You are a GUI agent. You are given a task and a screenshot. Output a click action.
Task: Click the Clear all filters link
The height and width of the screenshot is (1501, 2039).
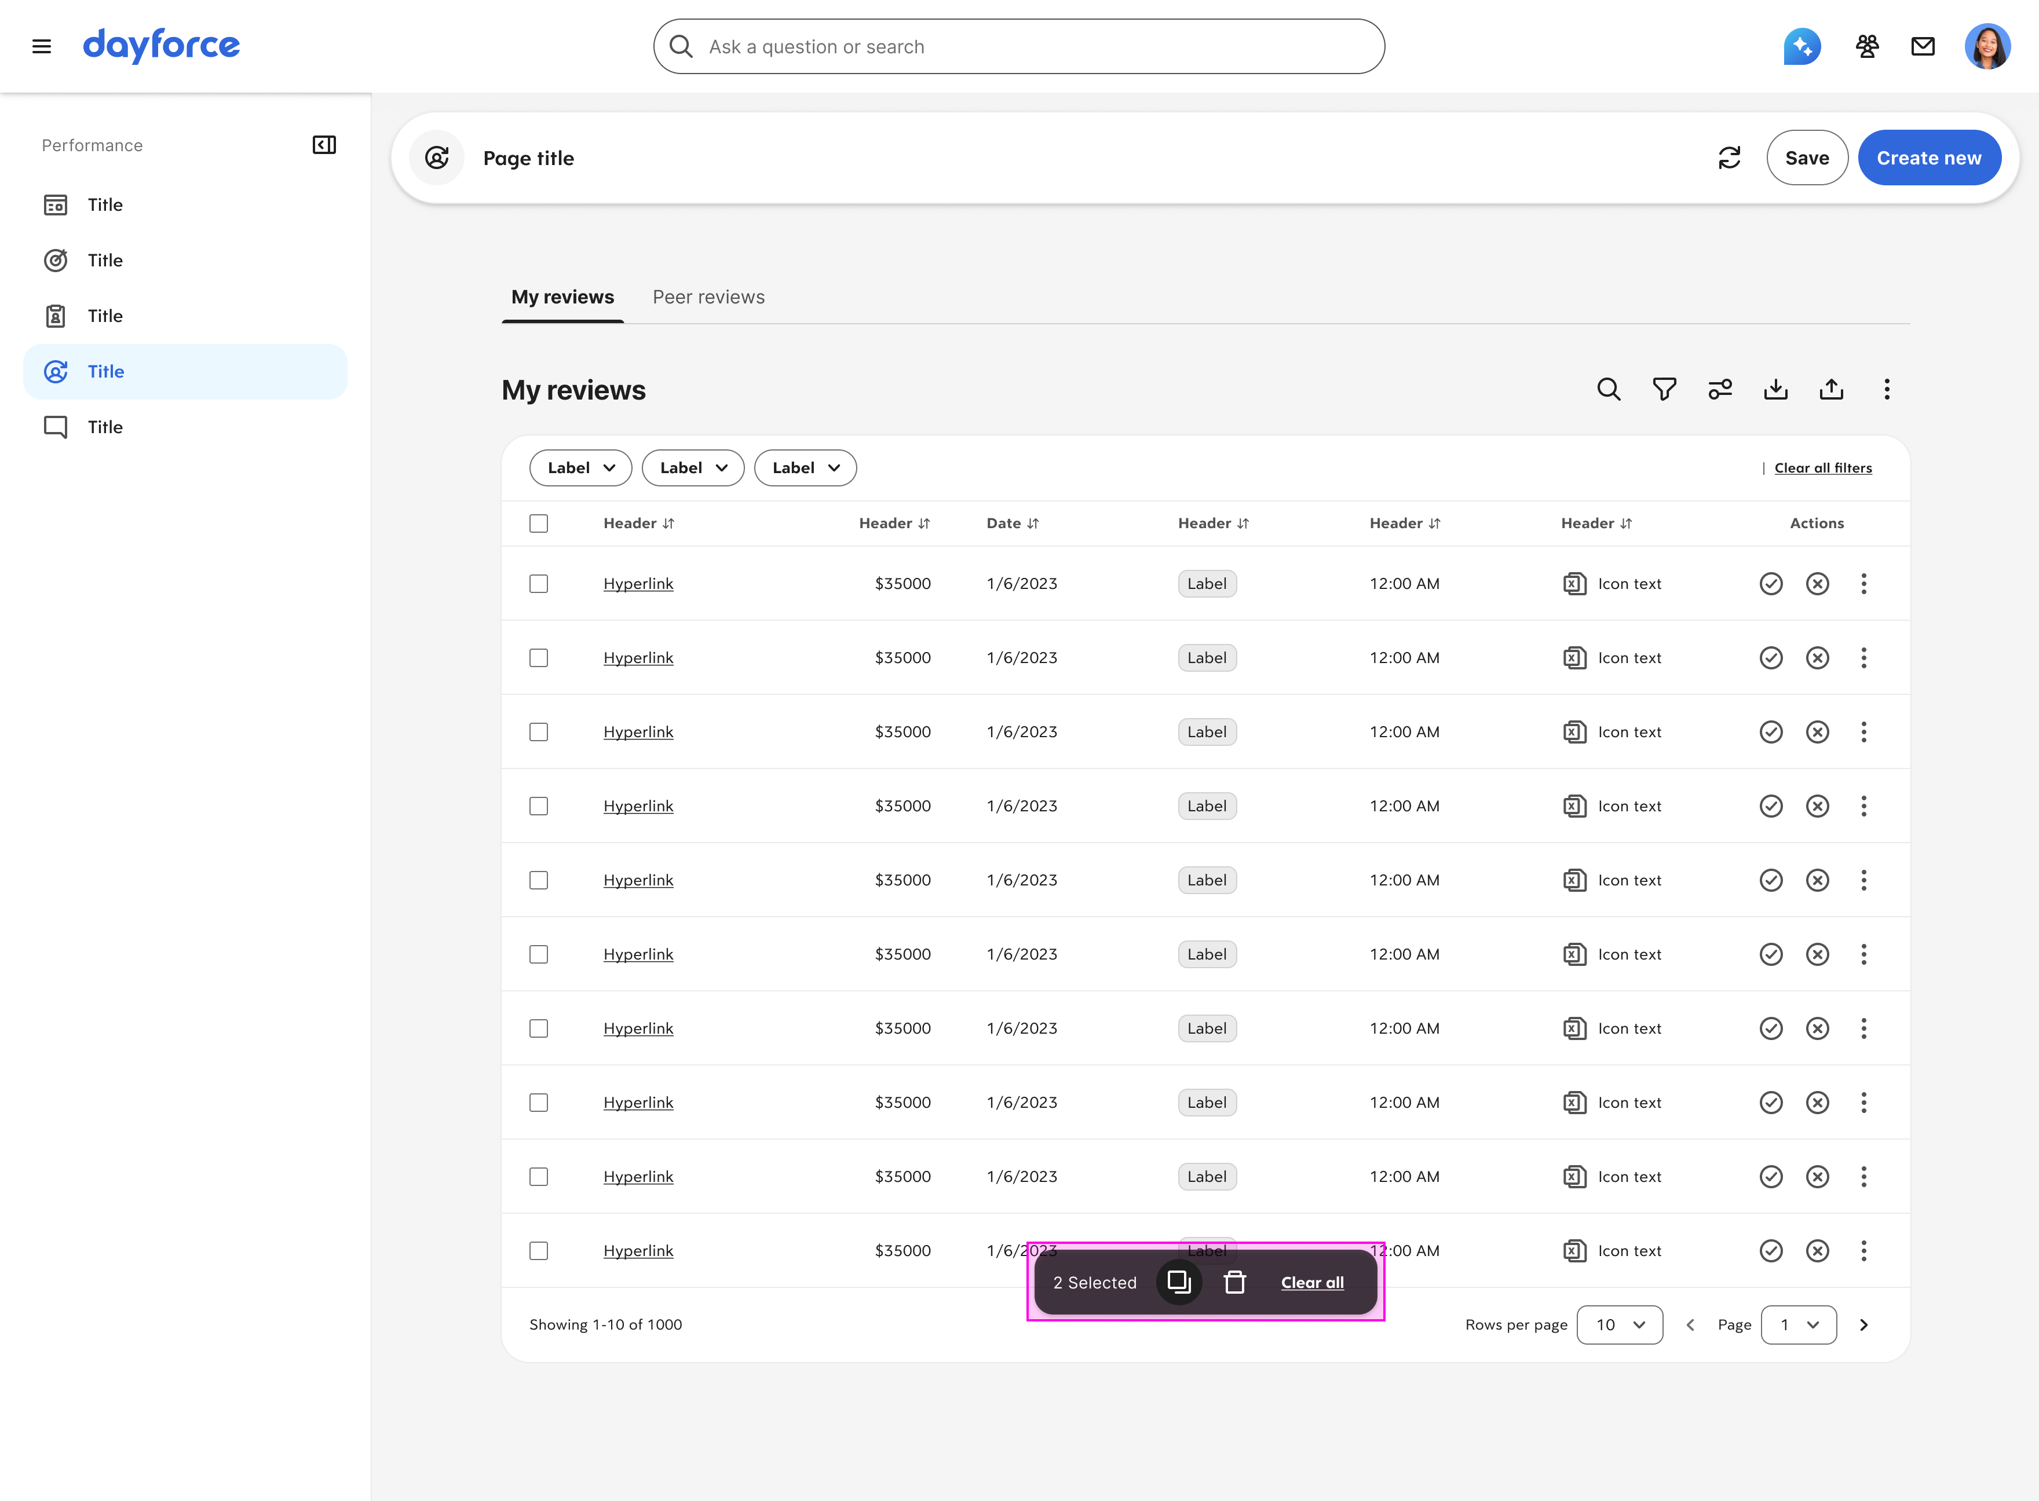(1823, 468)
